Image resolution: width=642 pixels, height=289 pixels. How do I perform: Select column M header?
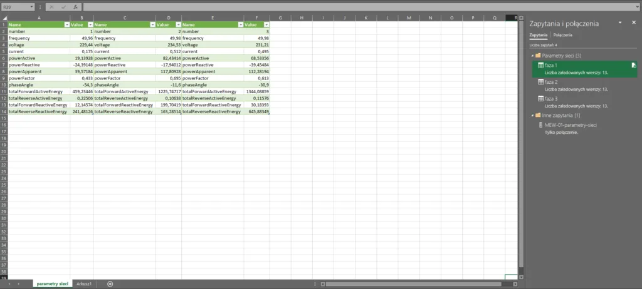click(409, 18)
